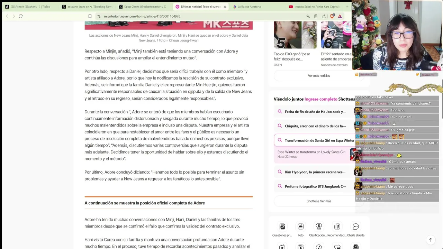Image resolution: width=443 pixels, height=249 pixels.
Task: Open Brave Shields lion icon
Action: tap(332, 16)
